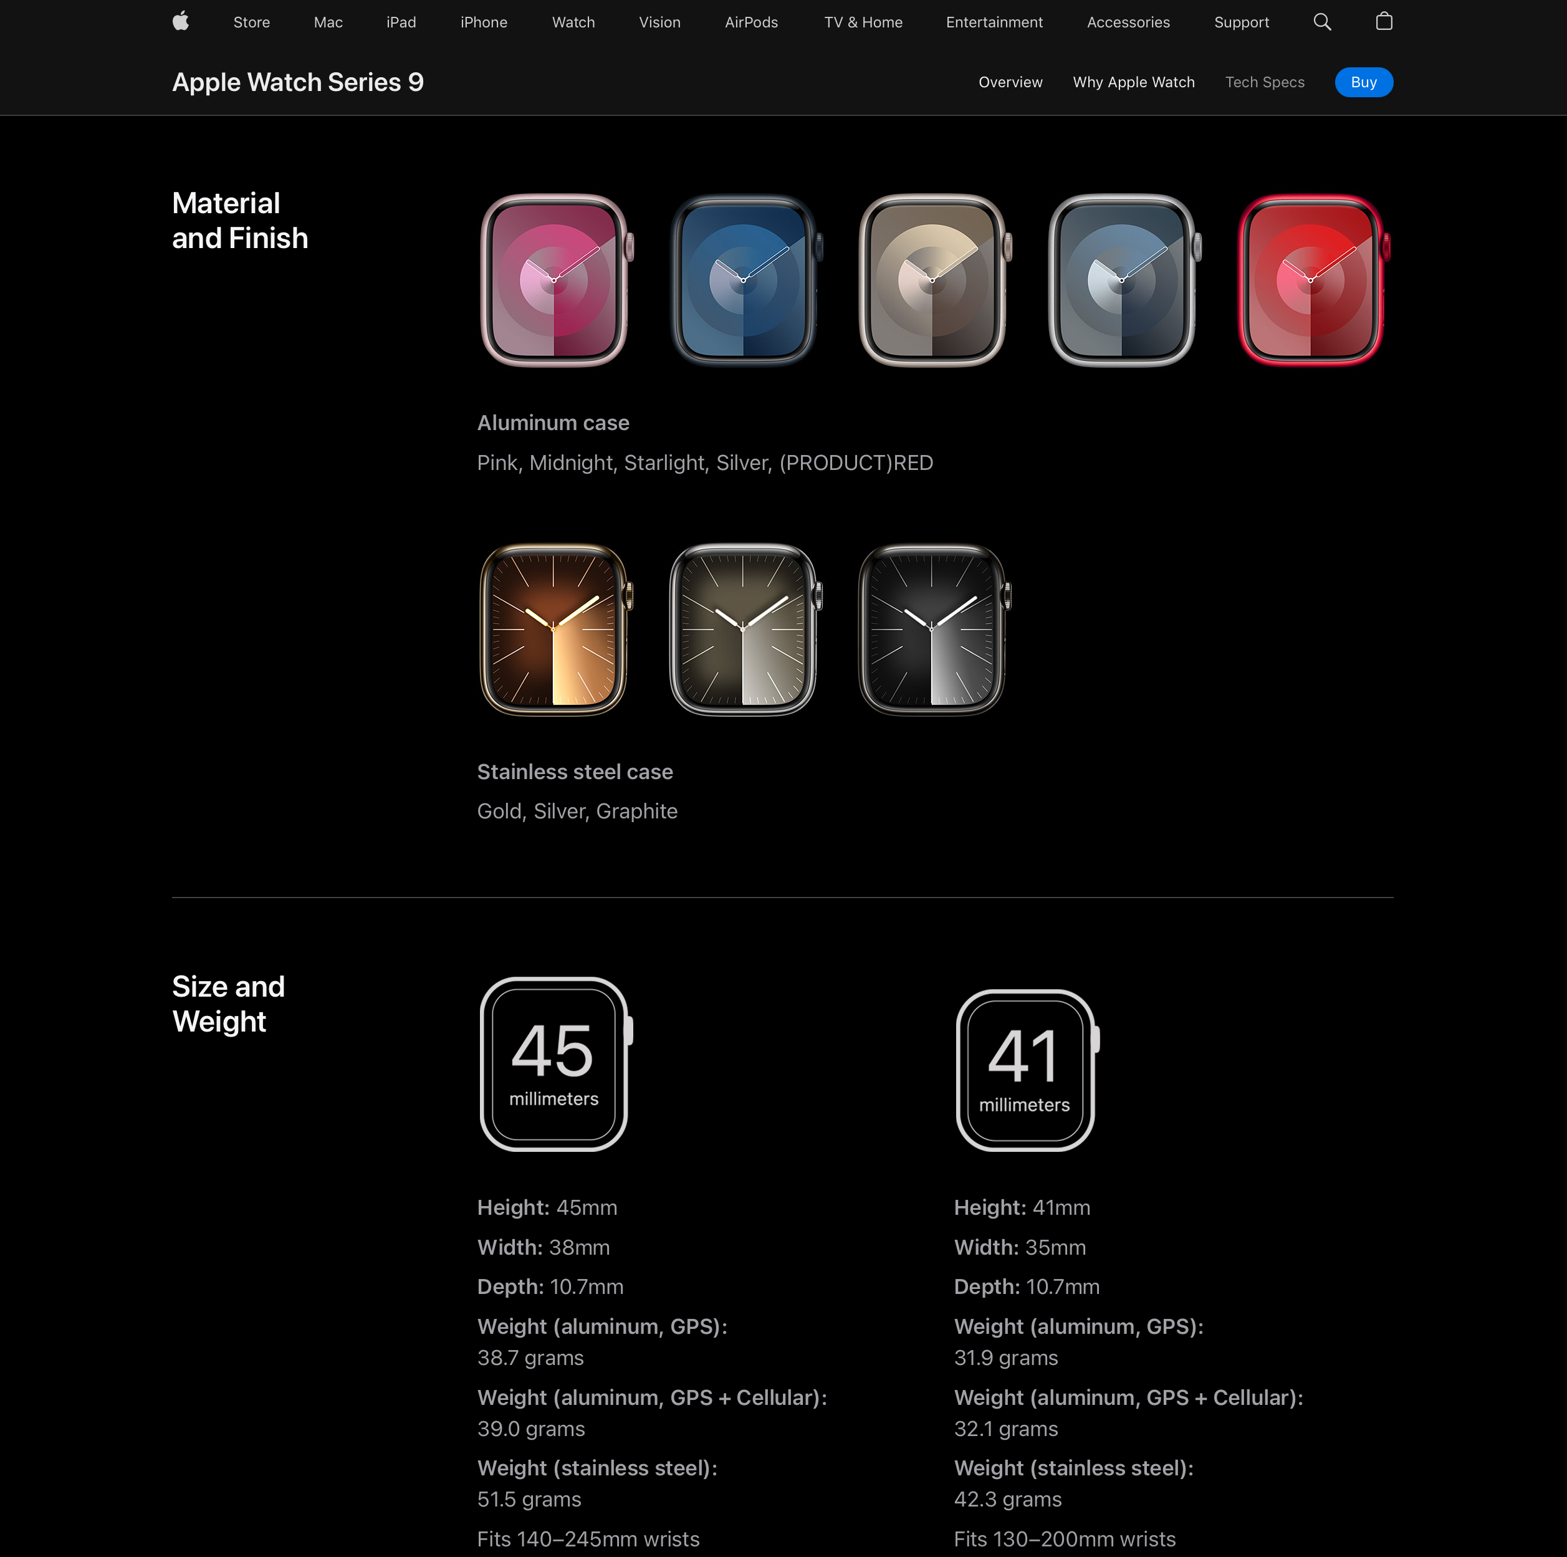
Task: Open the Overview link
Action: [x=1010, y=82]
